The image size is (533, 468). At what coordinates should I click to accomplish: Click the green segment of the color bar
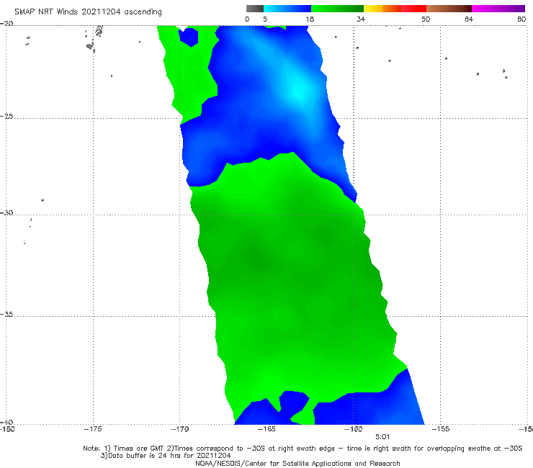[x=337, y=9]
